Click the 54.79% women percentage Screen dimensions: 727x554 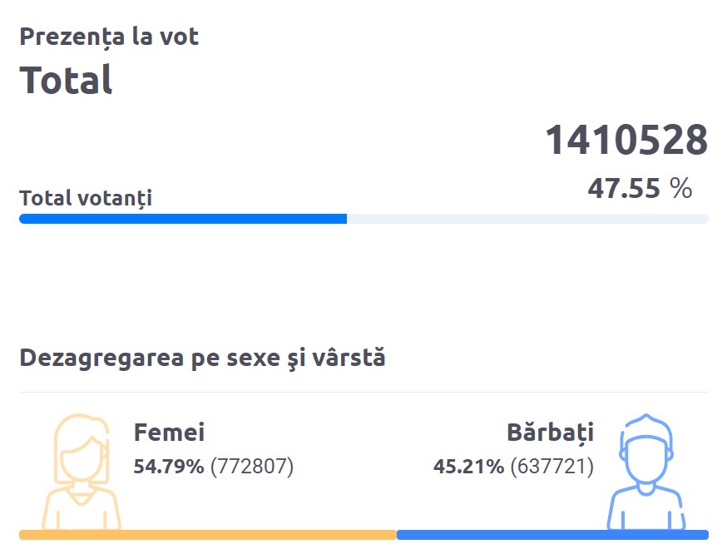coord(169,467)
